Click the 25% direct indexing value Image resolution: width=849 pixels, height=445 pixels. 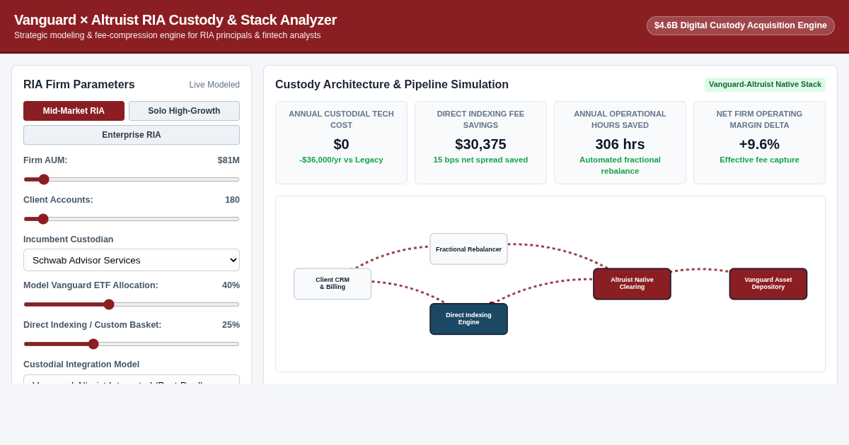[231, 325]
